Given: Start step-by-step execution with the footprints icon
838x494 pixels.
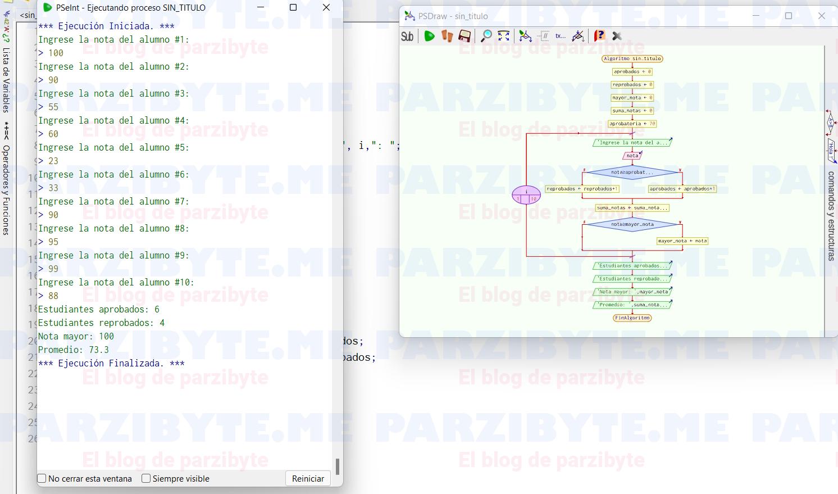Looking at the screenshot, I should [x=447, y=37].
